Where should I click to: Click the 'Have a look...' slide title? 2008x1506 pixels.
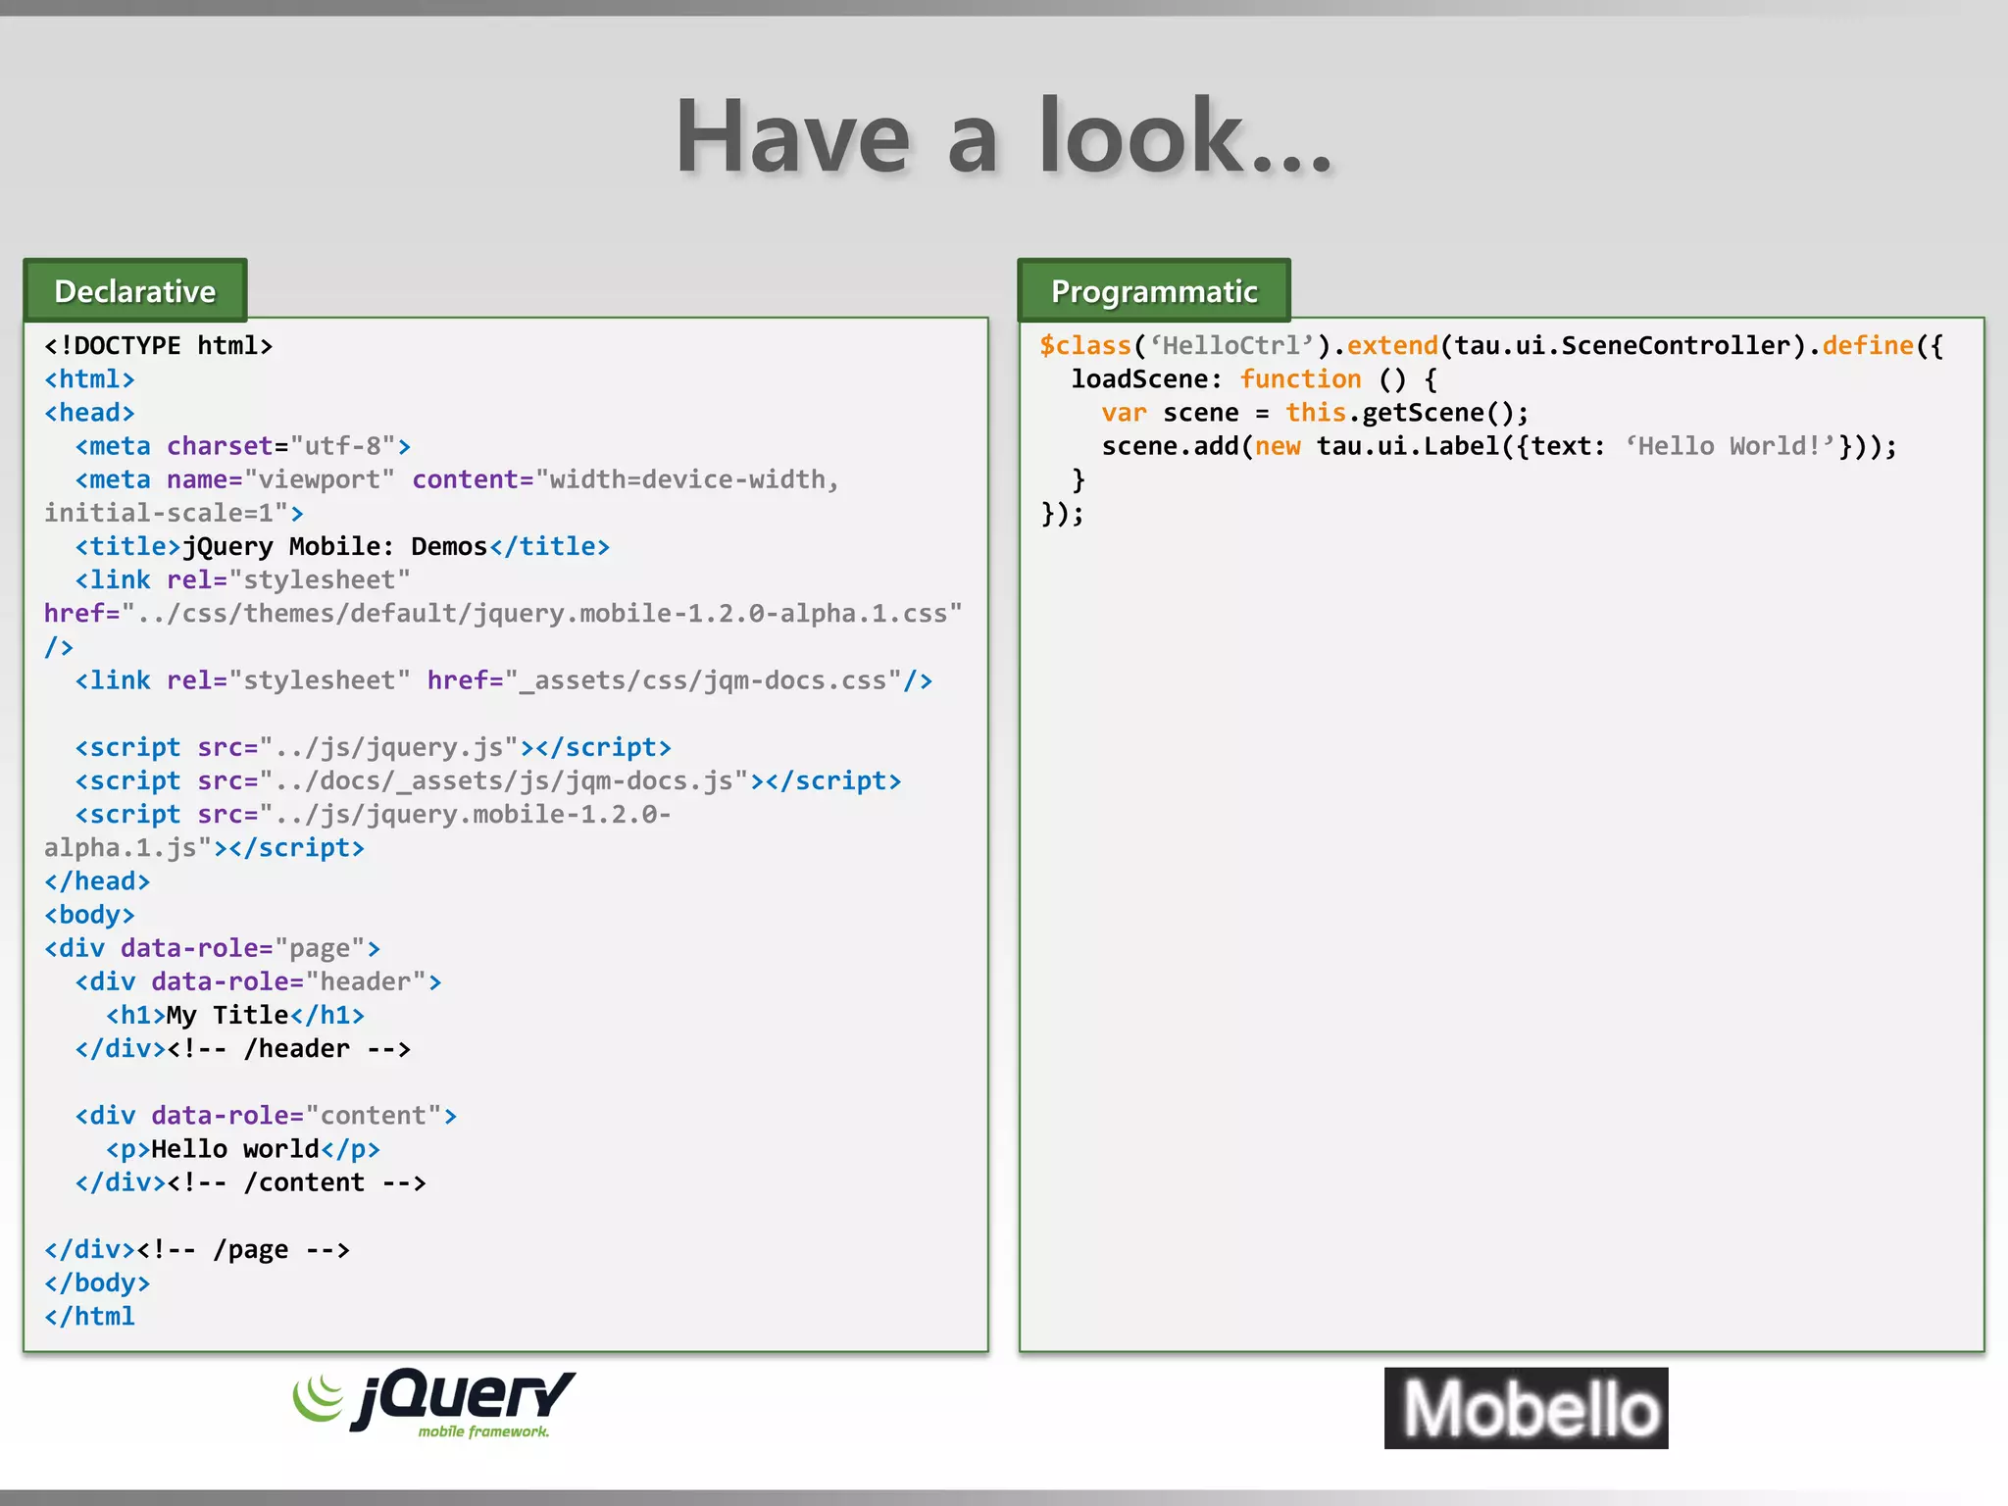coord(1003,136)
